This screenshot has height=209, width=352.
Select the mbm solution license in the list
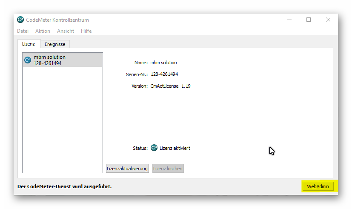click(x=62, y=60)
